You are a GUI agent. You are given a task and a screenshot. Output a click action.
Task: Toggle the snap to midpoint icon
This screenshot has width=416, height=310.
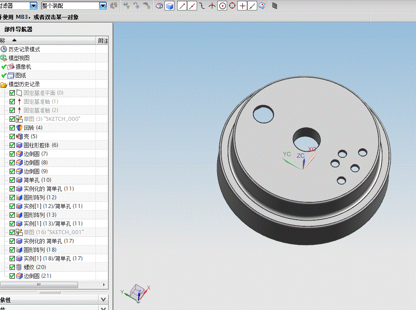[x=192, y=6]
